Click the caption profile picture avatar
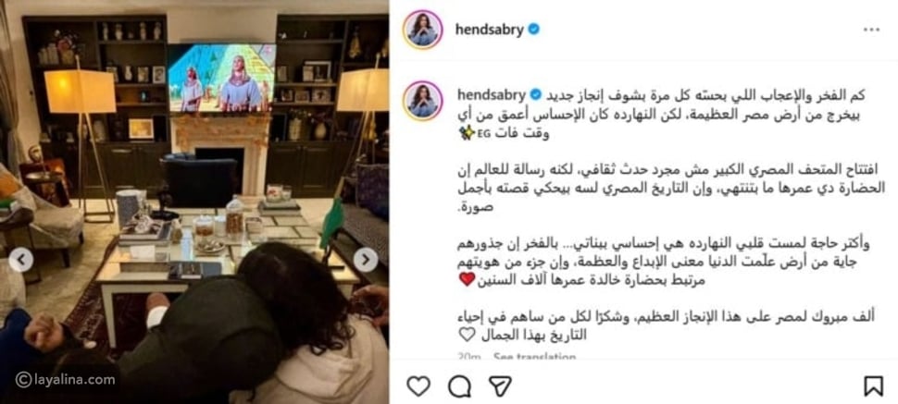The width and height of the screenshot is (898, 404). [423, 100]
